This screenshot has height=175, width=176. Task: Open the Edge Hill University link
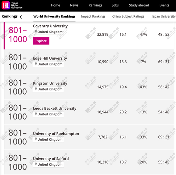[50, 58]
